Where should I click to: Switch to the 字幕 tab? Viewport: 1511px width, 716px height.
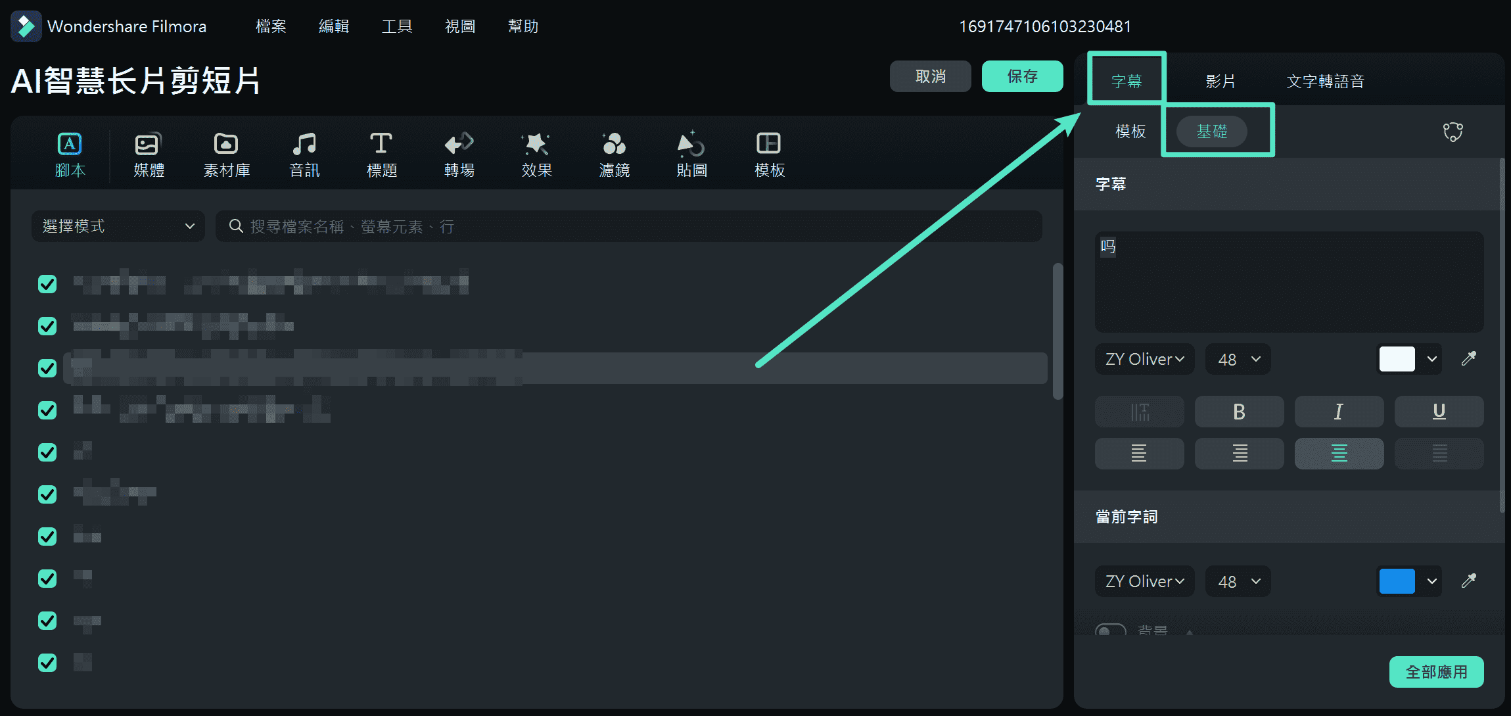(1127, 81)
